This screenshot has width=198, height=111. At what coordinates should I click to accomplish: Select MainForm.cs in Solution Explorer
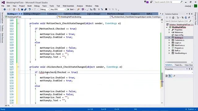pos(179,45)
